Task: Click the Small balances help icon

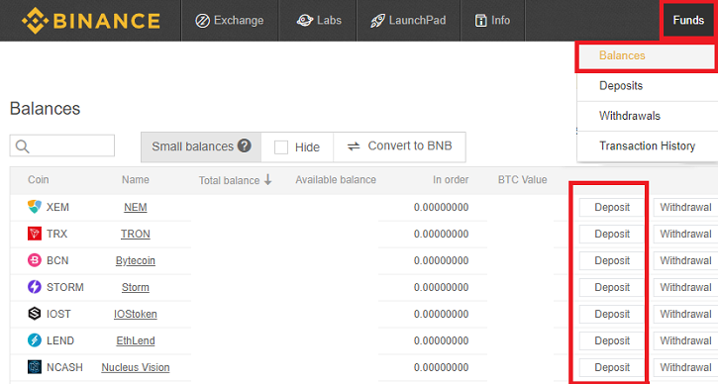Action: tap(245, 146)
